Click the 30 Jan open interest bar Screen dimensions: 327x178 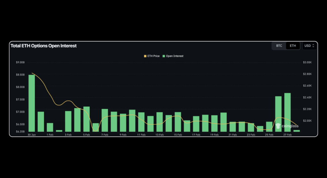[32, 103]
